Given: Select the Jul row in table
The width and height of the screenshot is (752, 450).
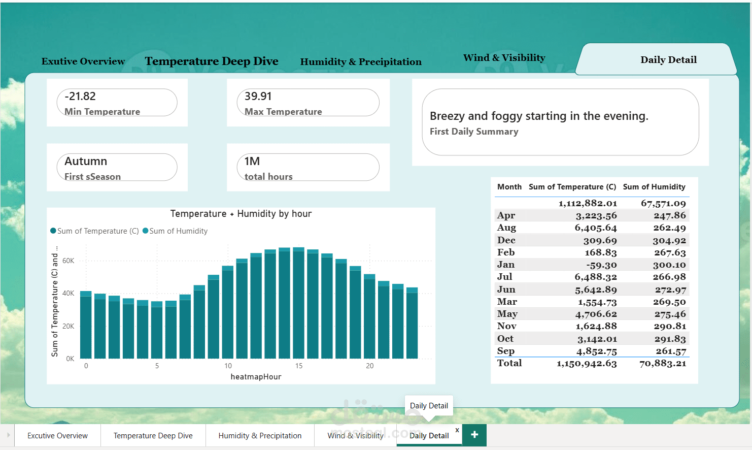Looking at the screenshot, I should 592,277.
